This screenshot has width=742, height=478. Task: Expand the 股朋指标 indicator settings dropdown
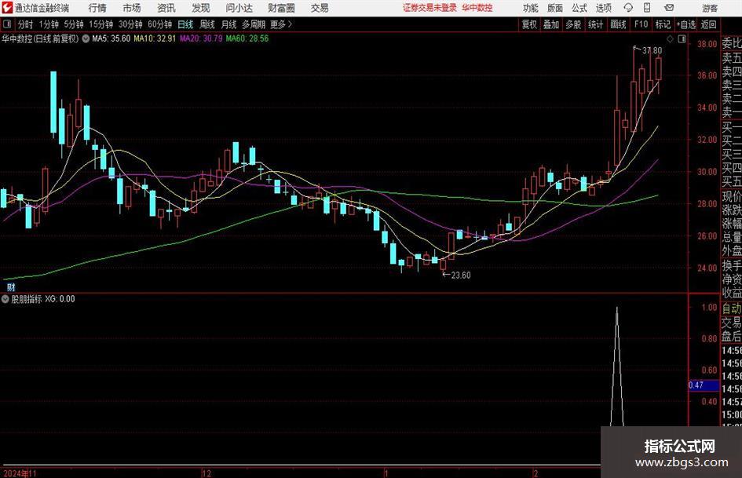pyautogui.click(x=5, y=299)
